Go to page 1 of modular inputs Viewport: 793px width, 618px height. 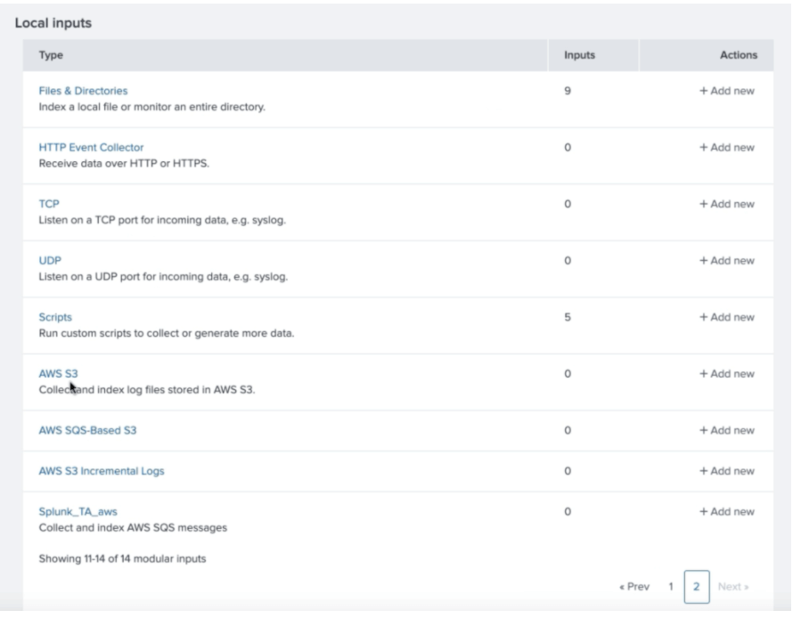tap(671, 587)
